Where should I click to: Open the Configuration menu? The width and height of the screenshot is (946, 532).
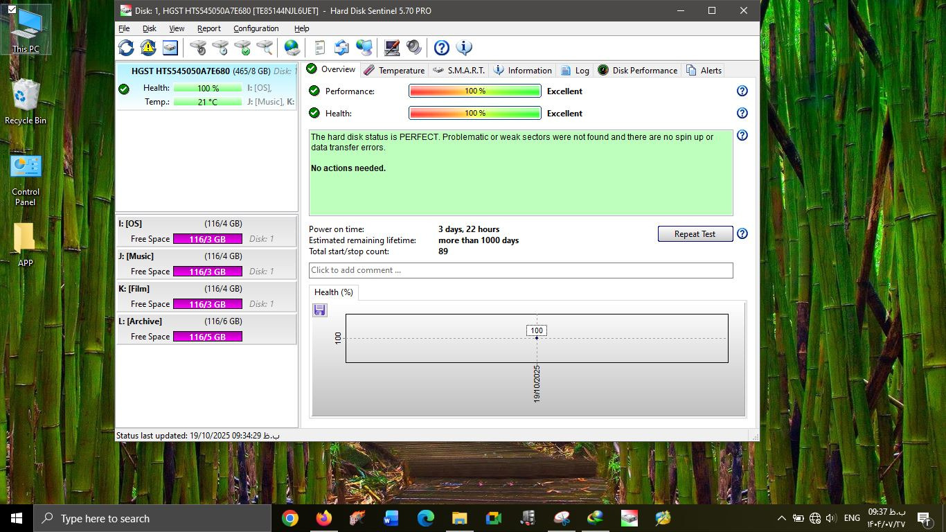256,28
